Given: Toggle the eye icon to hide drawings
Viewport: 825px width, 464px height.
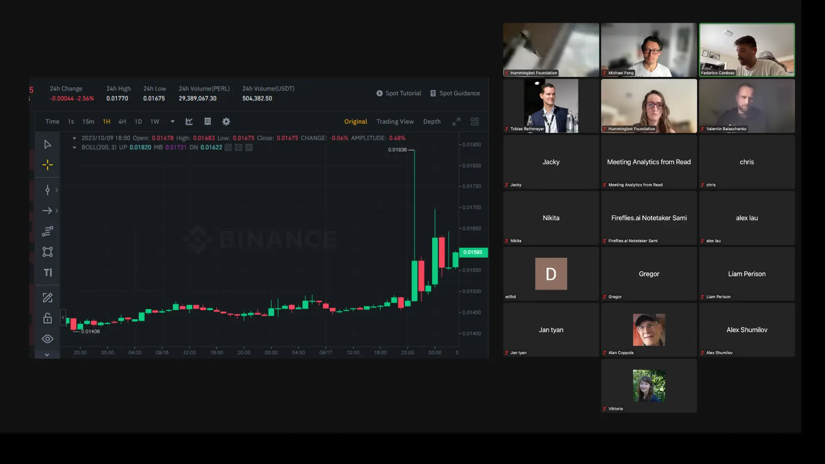Looking at the screenshot, I should [47, 339].
